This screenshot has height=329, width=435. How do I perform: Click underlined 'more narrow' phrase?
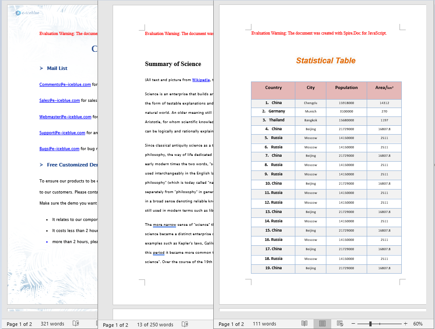click(x=165, y=224)
